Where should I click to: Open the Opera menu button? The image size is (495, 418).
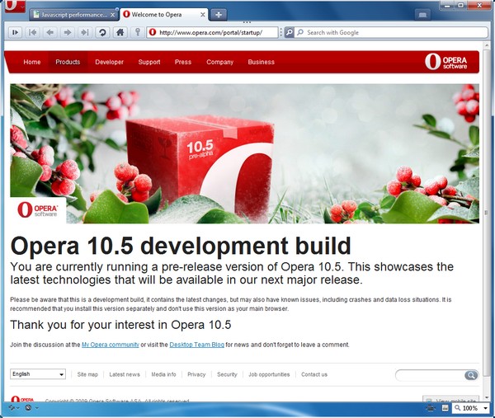[15, 6]
